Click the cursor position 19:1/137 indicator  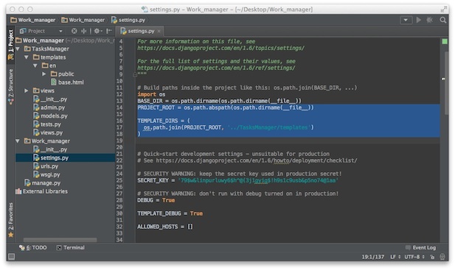[x=373, y=257]
